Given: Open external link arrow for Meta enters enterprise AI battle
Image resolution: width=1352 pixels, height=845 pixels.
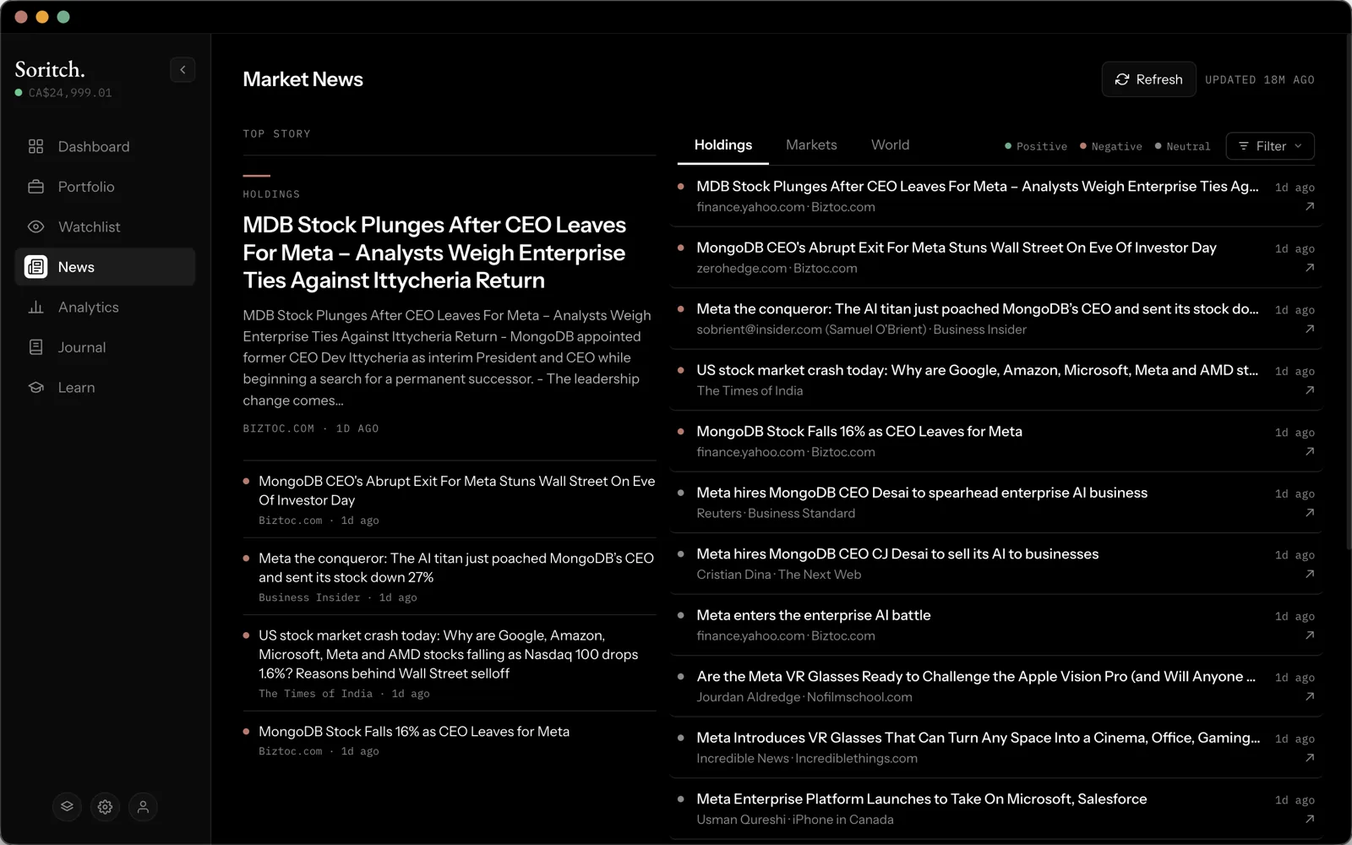Looking at the screenshot, I should pyautogui.click(x=1310, y=635).
